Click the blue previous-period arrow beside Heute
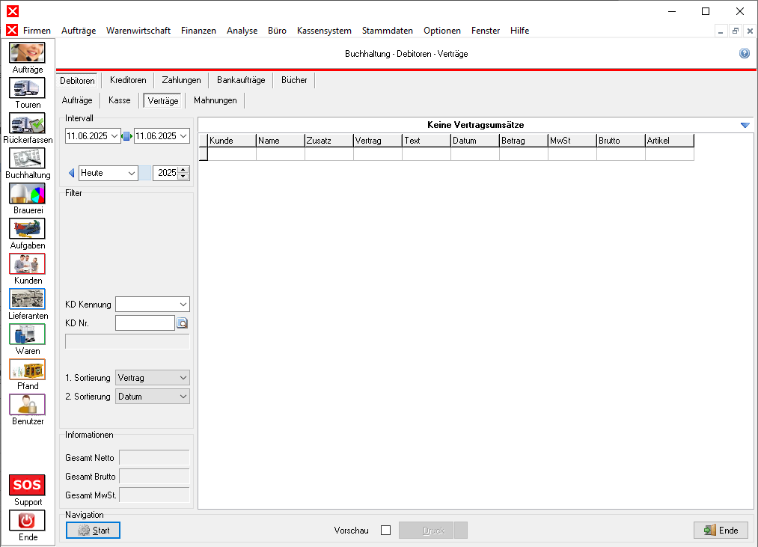Viewport: 758px width, 547px height. point(72,173)
